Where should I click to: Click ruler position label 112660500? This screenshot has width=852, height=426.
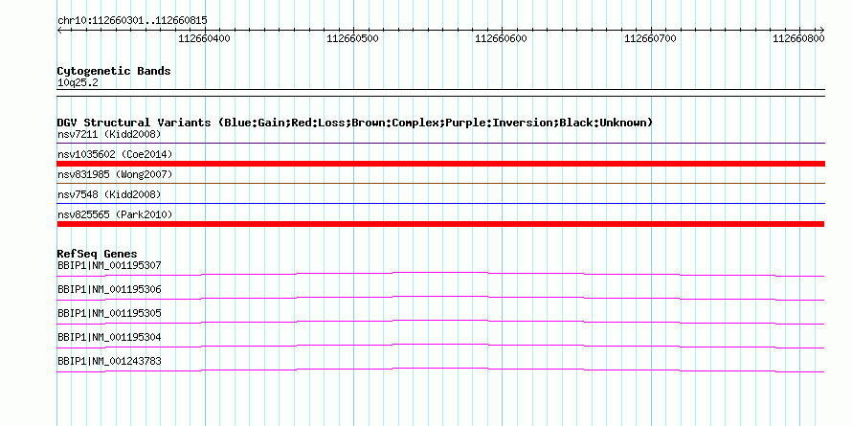coord(352,38)
